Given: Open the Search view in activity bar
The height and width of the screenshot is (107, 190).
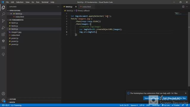Looking at the screenshot, I should coord(3,14).
